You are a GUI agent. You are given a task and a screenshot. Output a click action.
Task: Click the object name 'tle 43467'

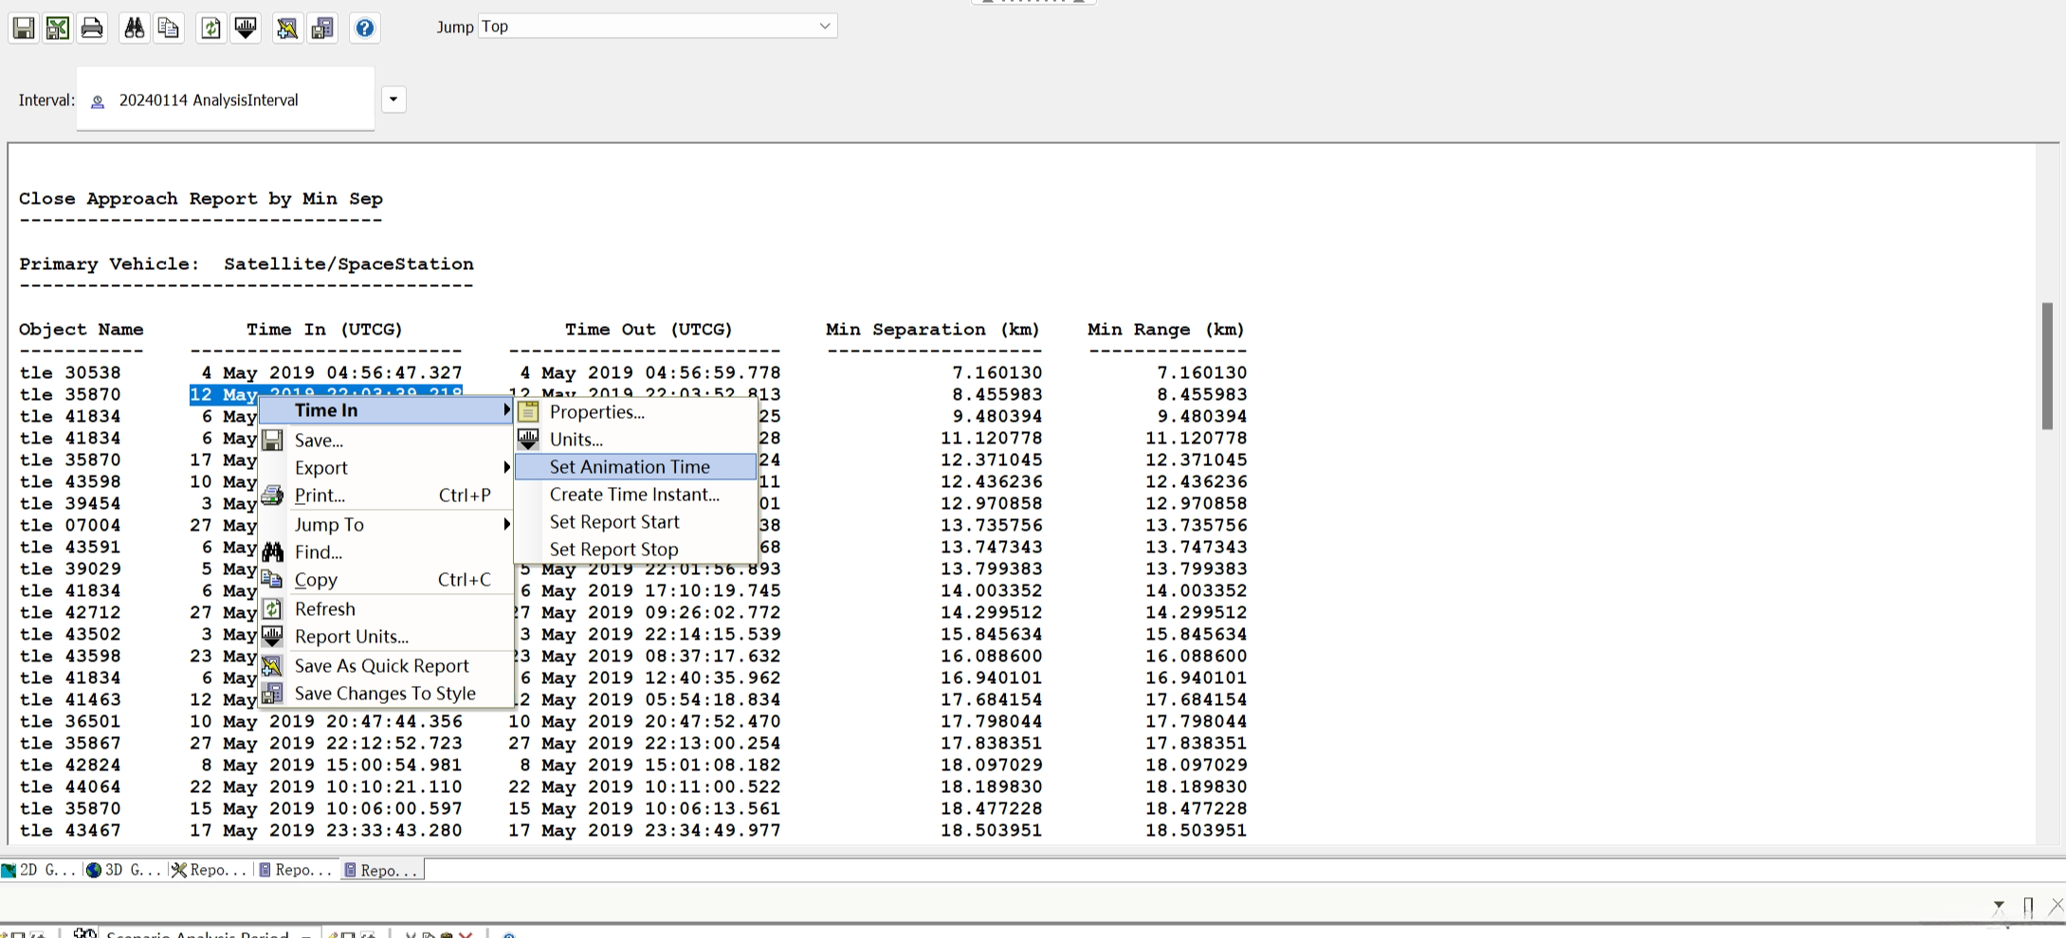(x=70, y=831)
